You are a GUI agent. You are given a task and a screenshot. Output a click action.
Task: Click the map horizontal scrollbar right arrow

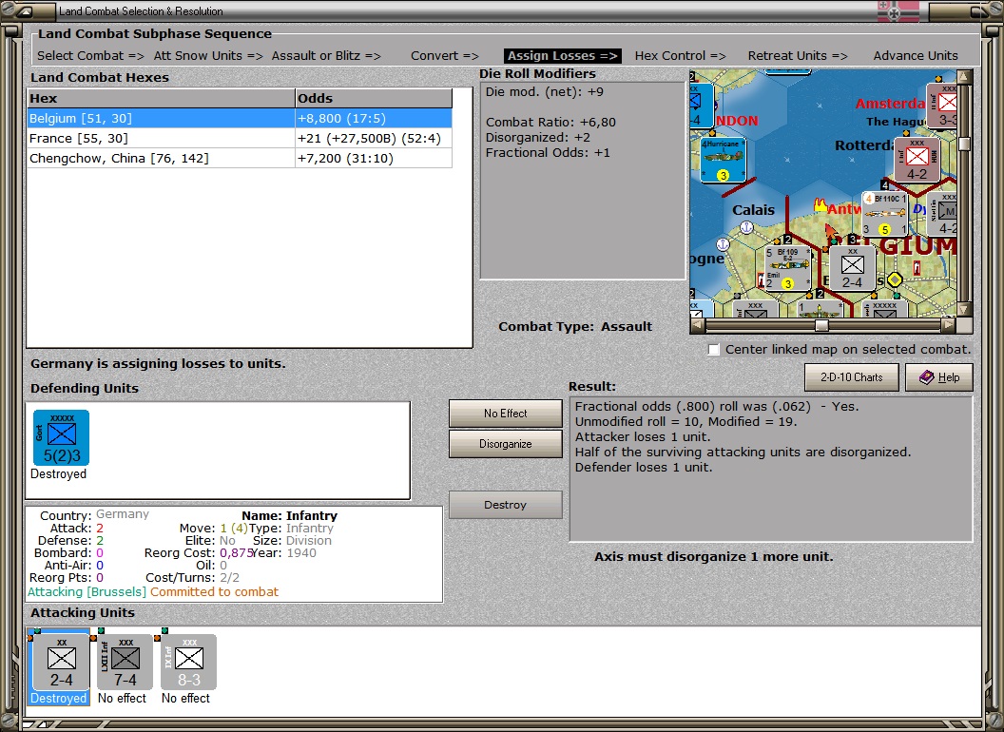pos(949,325)
